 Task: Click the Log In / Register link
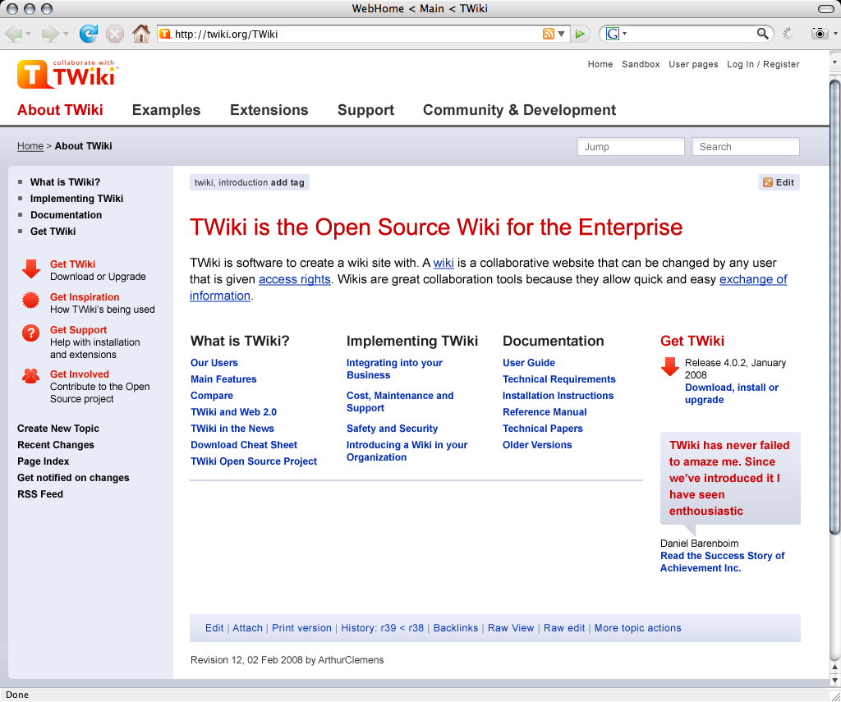point(763,64)
